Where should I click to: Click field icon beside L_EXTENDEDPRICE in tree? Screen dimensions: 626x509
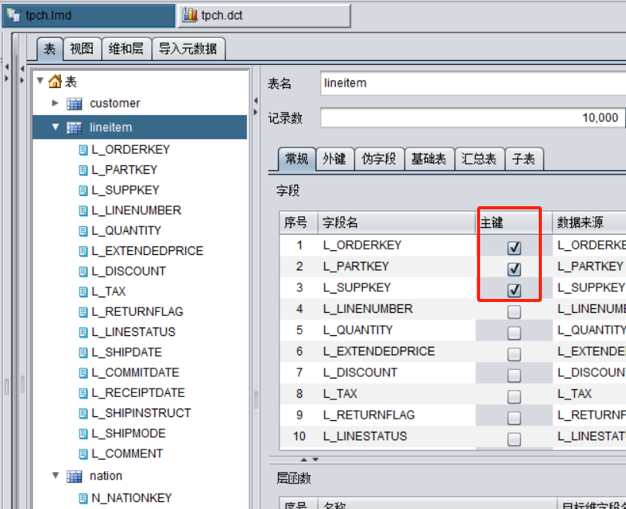(x=83, y=252)
